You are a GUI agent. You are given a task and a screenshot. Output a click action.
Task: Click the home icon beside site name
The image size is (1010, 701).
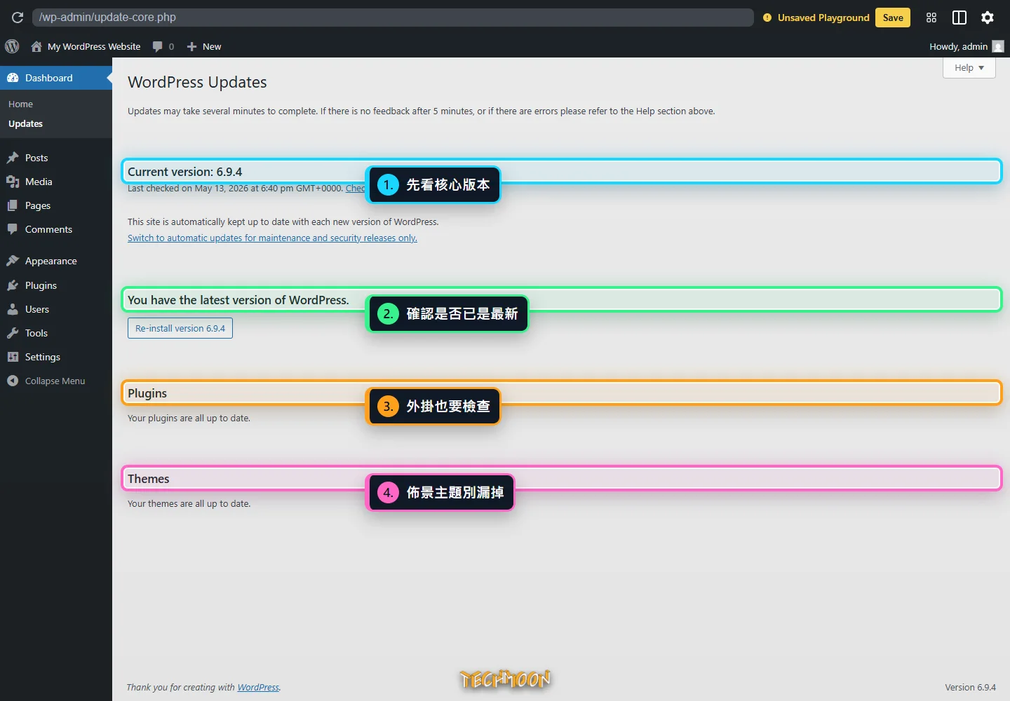click(x=36, y=46)
